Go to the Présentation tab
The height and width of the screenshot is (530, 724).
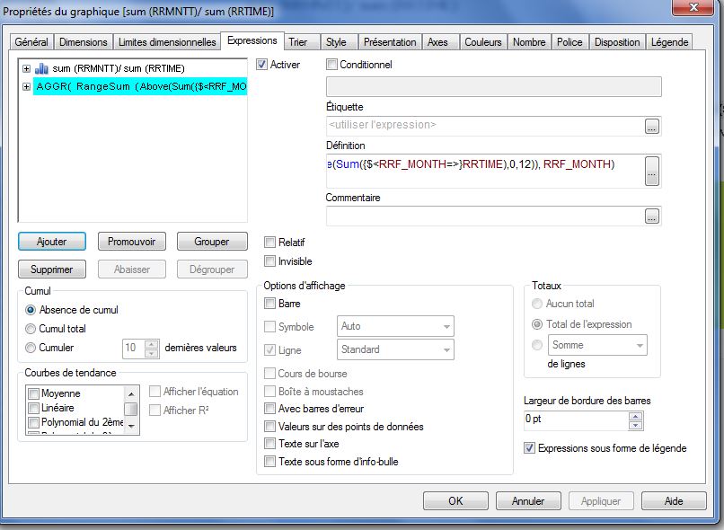pyautogui.click(x=390, y=42)
